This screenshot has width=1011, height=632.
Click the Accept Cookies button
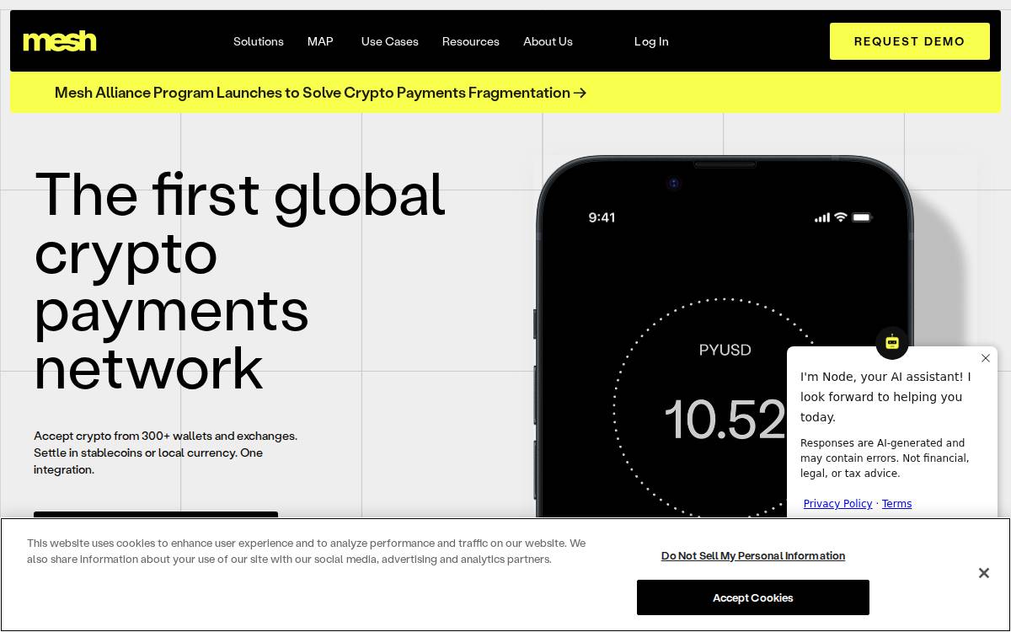click(x=753, y=597)
